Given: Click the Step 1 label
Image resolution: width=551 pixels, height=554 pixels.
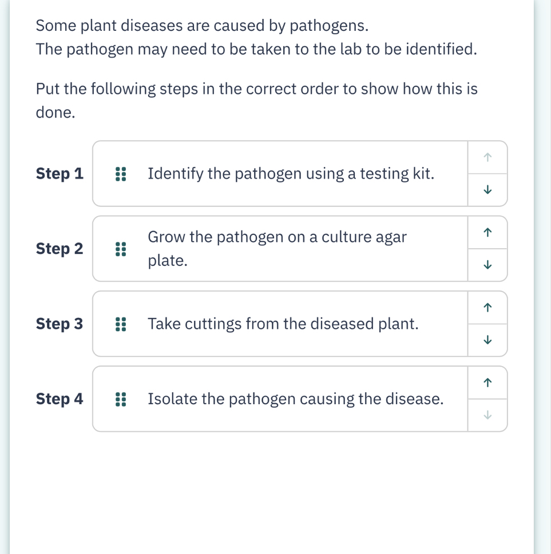Looking at the screenshot, I should [59, 174].
